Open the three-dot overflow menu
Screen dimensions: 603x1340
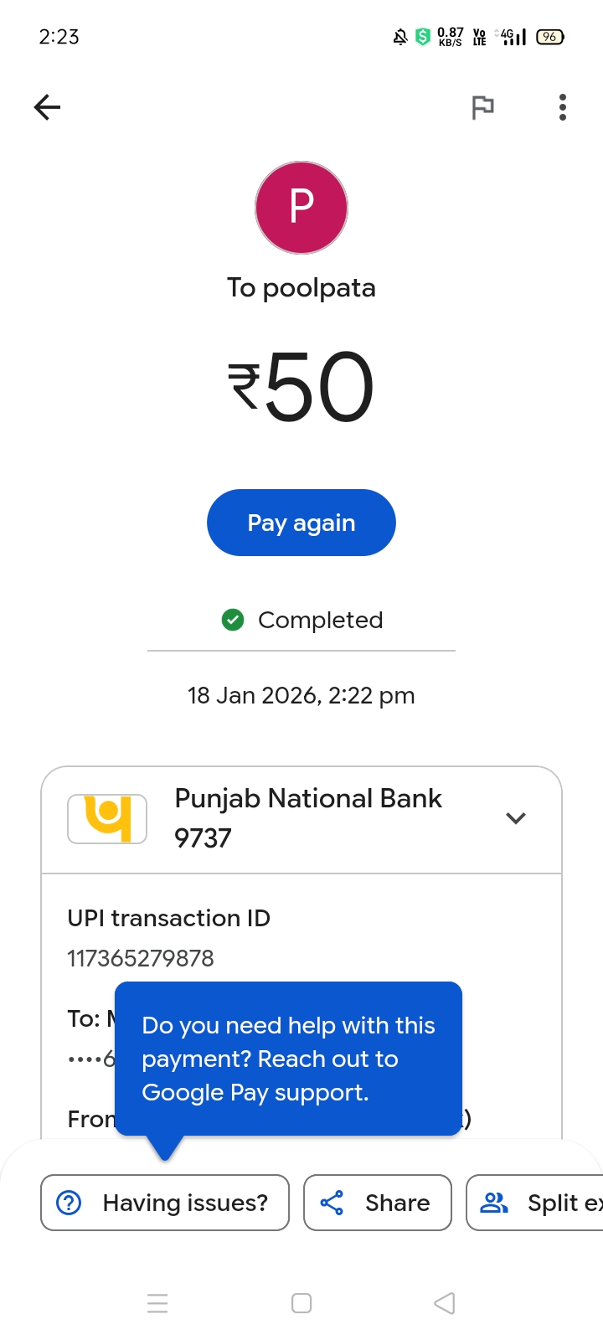[563, 107]
